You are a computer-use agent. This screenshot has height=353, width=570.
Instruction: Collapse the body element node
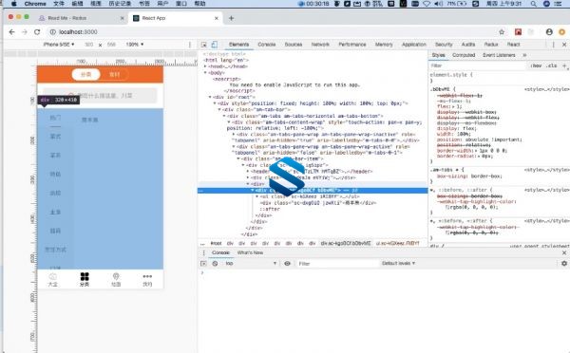tap(205, 73)
